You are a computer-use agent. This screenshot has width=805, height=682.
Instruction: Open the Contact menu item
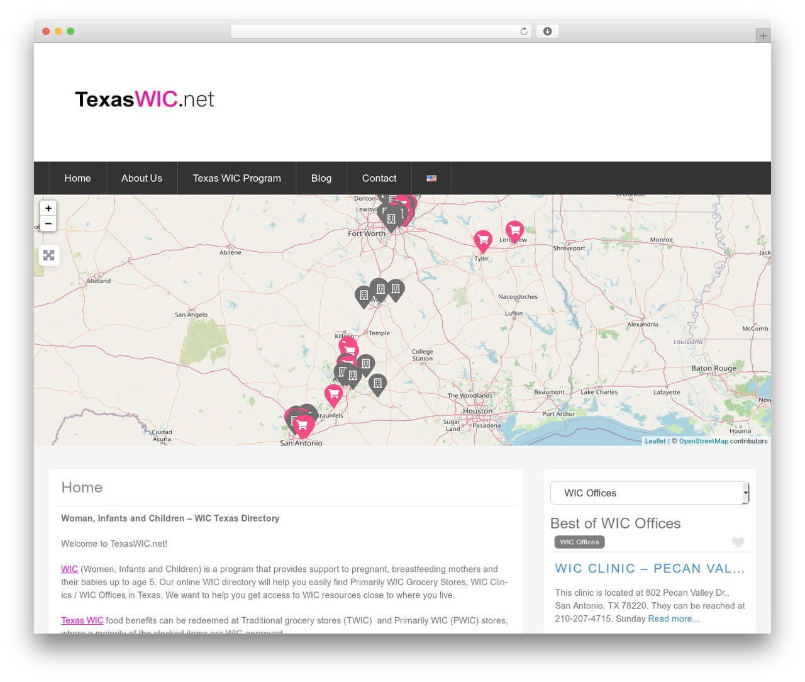click(379, 178)
